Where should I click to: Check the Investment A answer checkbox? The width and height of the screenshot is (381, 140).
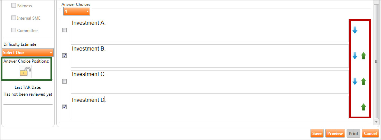[x=64, y=30]
